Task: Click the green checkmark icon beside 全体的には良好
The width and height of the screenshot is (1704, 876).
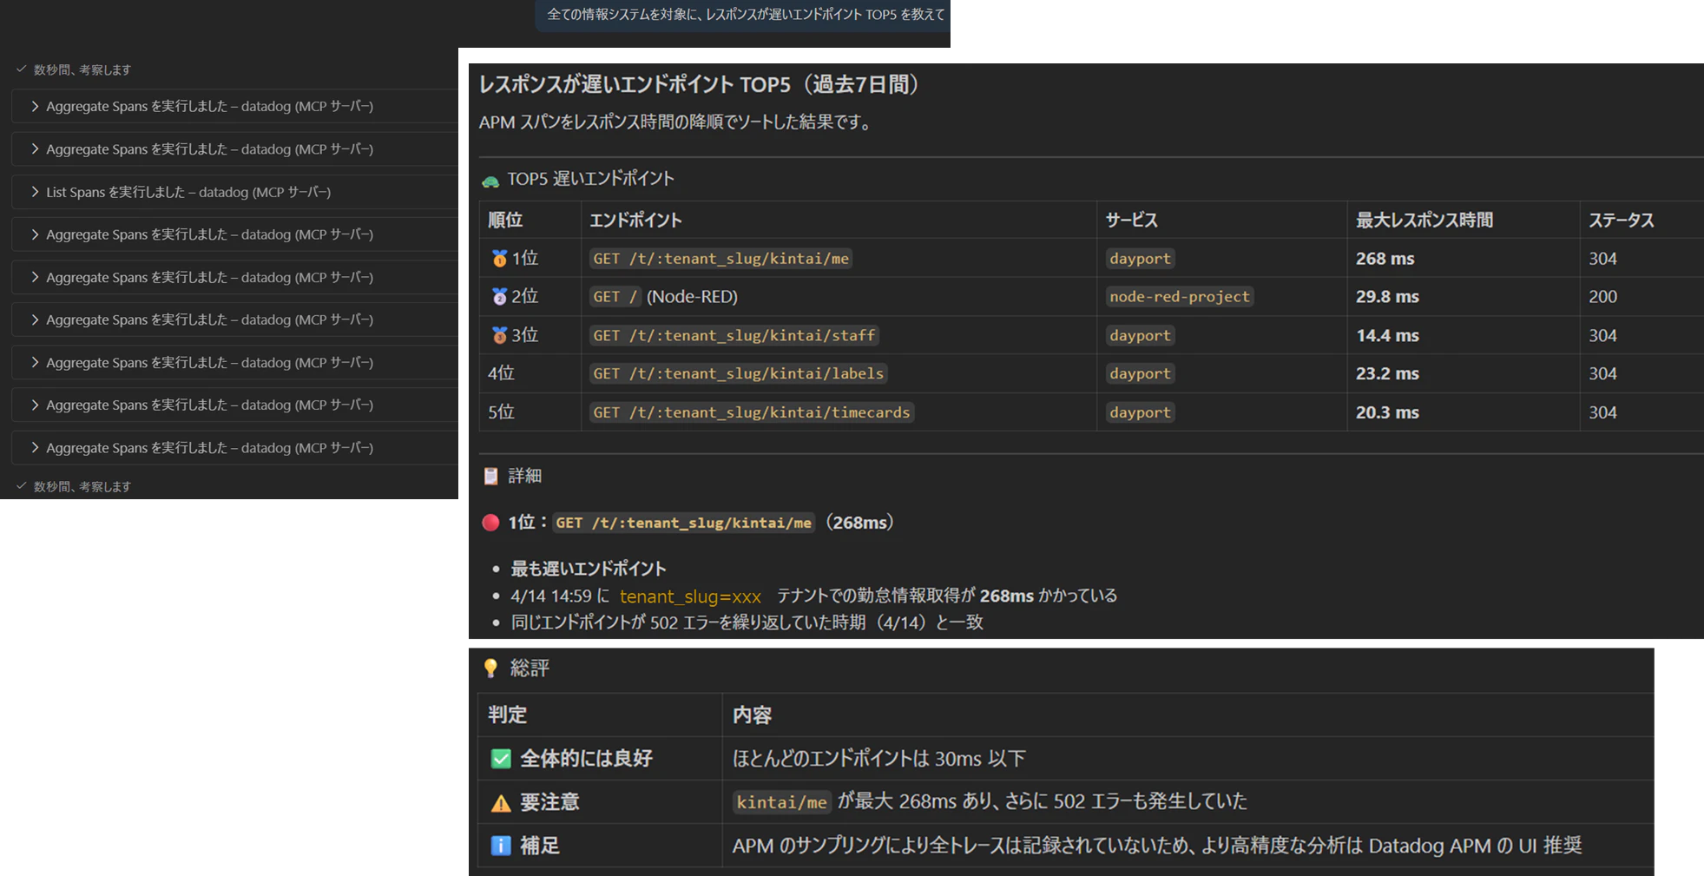Action: pyautogui.click(x=501, y=759)
